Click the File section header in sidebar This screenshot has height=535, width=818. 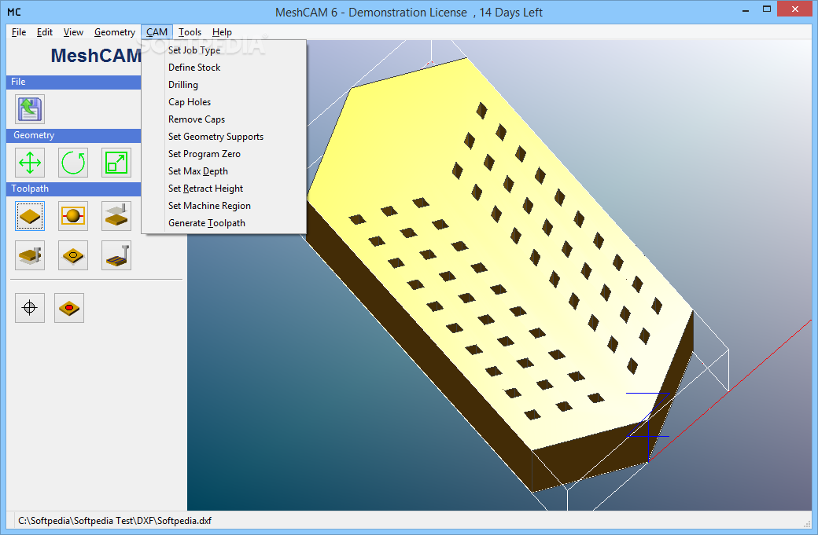(74, 82)
